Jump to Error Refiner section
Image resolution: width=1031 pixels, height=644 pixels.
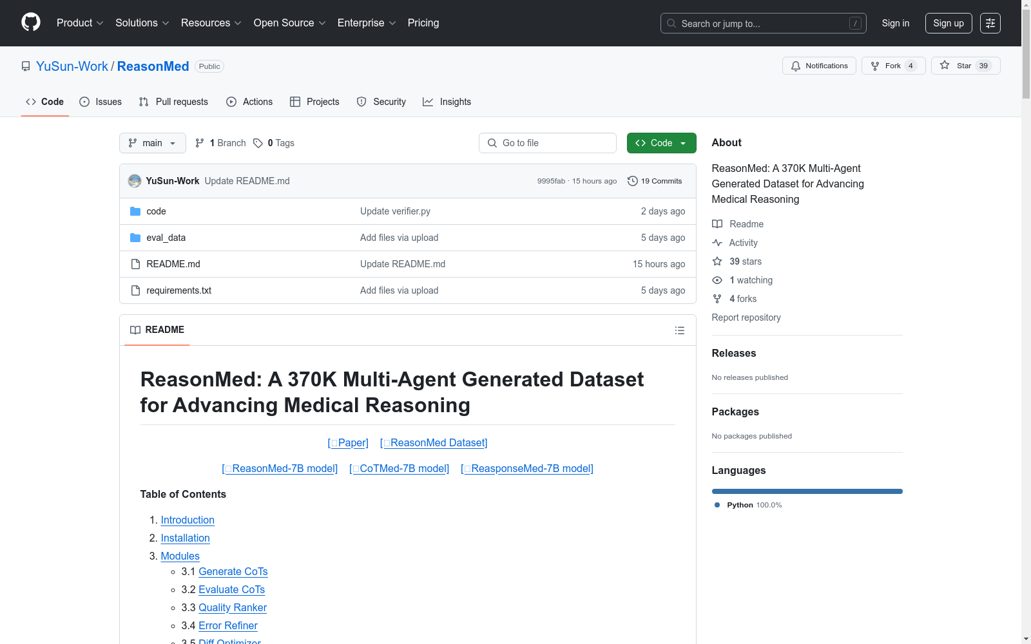228,626
